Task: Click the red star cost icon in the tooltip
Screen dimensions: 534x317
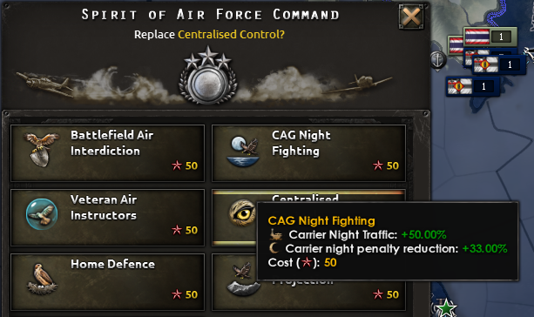Action: click(307, 262)
